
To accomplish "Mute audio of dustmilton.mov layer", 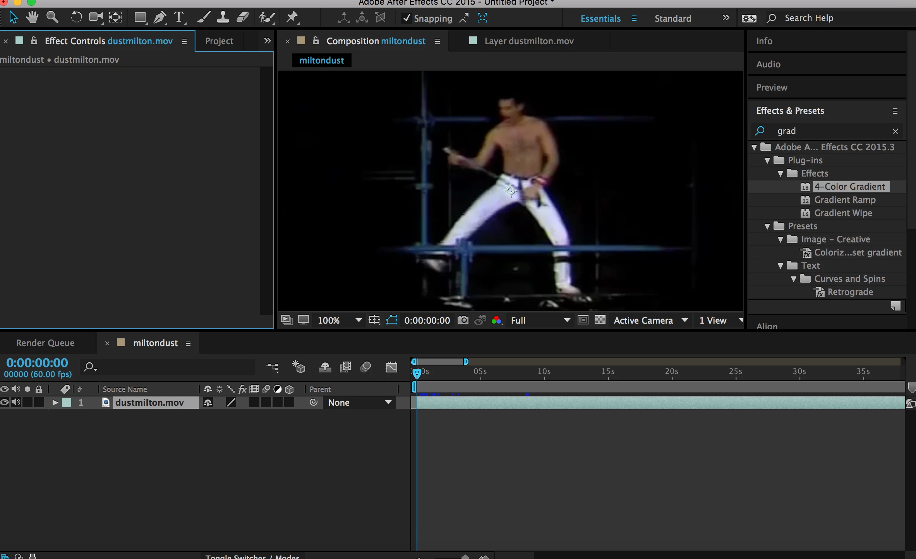I will [16, 403].
